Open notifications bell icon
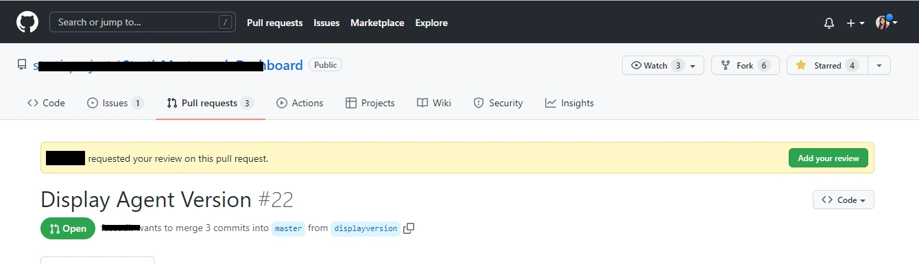The width and height of the screenshot is (919, 264). click(x=829, y=23)
